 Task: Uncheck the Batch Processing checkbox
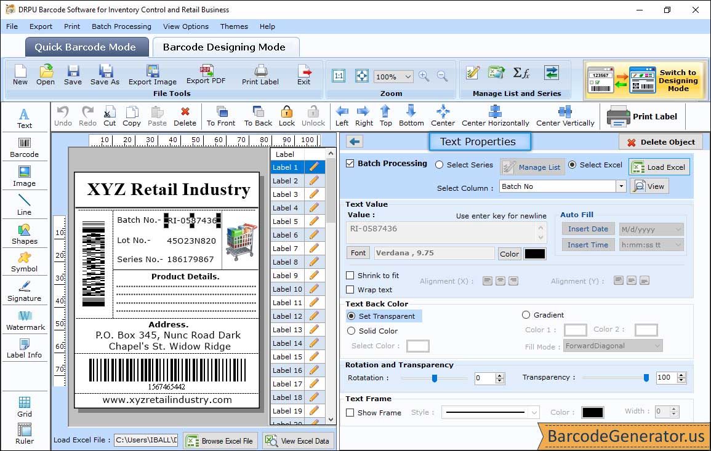click(x=350, y=163)
